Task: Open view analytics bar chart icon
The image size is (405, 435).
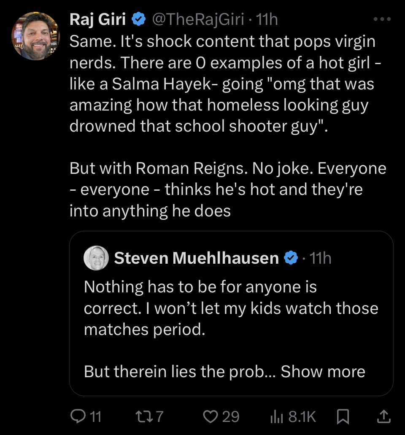Action: 277,417
